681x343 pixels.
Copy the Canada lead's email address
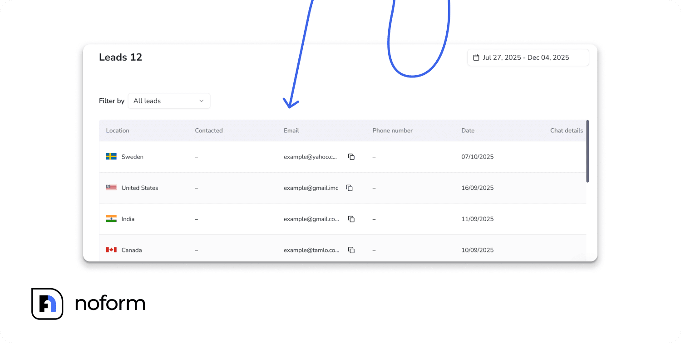coord(351,250)
